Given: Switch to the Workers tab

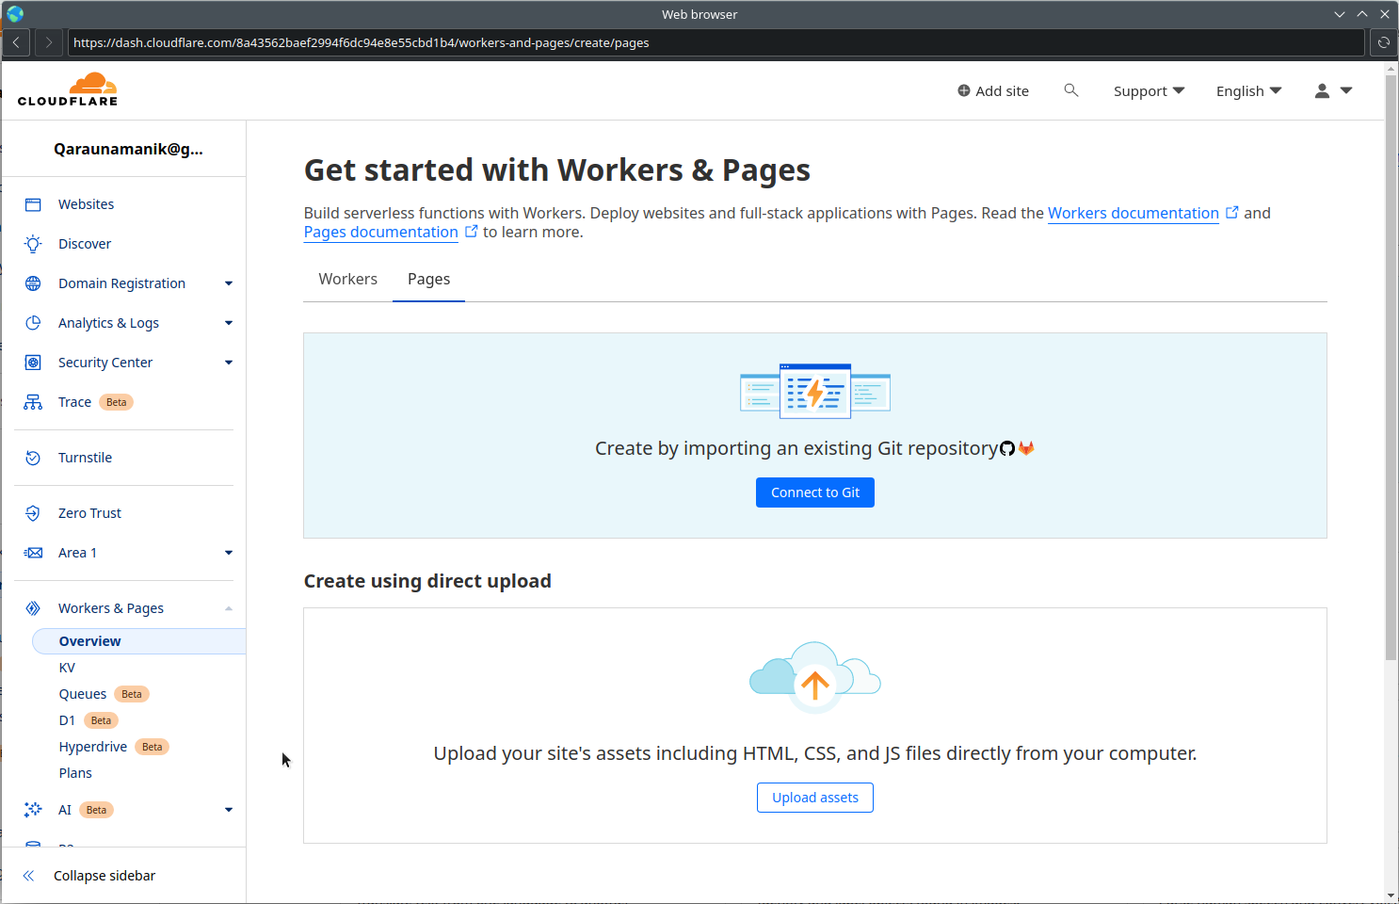Looking at the screenshot, I should (347, 279).
